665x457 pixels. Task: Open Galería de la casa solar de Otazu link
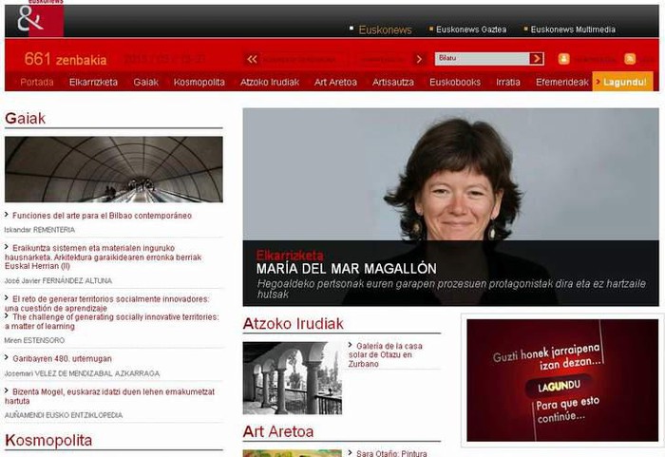[385, 354]
